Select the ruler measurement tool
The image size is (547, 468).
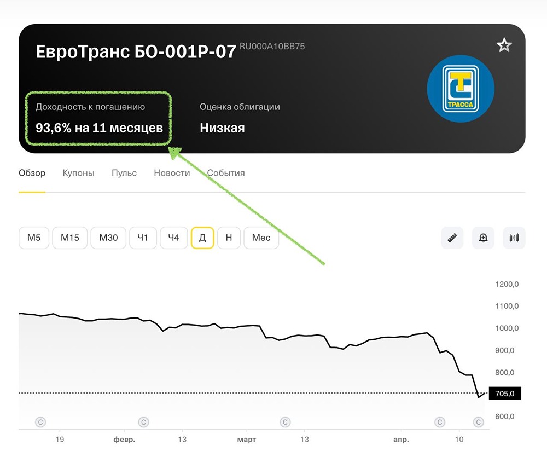point(452,238)
